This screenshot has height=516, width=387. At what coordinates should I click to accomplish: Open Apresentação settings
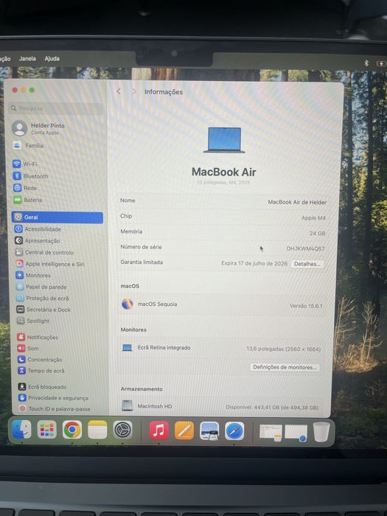[x=37, y=240]
